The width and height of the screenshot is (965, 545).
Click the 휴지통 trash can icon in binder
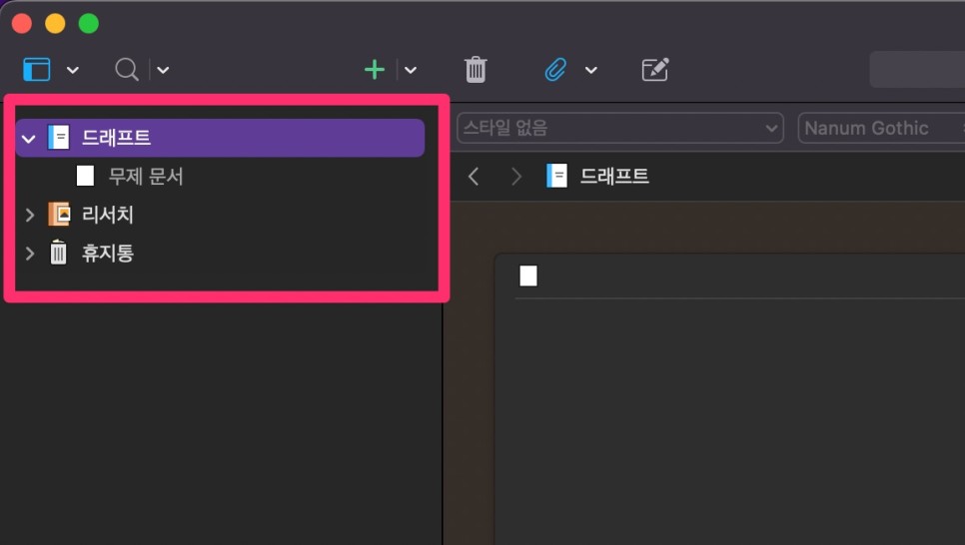pyautogui.click(x=59, y=253)
